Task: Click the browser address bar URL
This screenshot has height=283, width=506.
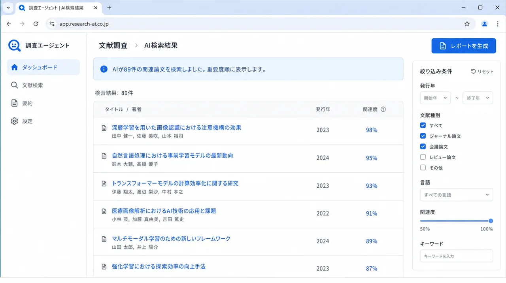Action: pyautogui.click(x=84, y=24)
